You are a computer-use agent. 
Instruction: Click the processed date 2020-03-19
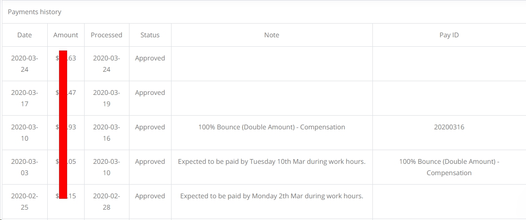coord(106,98)
